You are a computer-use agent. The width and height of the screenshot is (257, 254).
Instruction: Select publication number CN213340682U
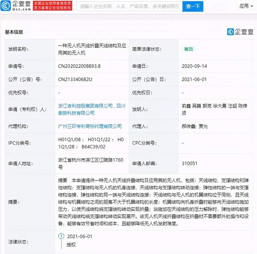click(x=75, y=80)
